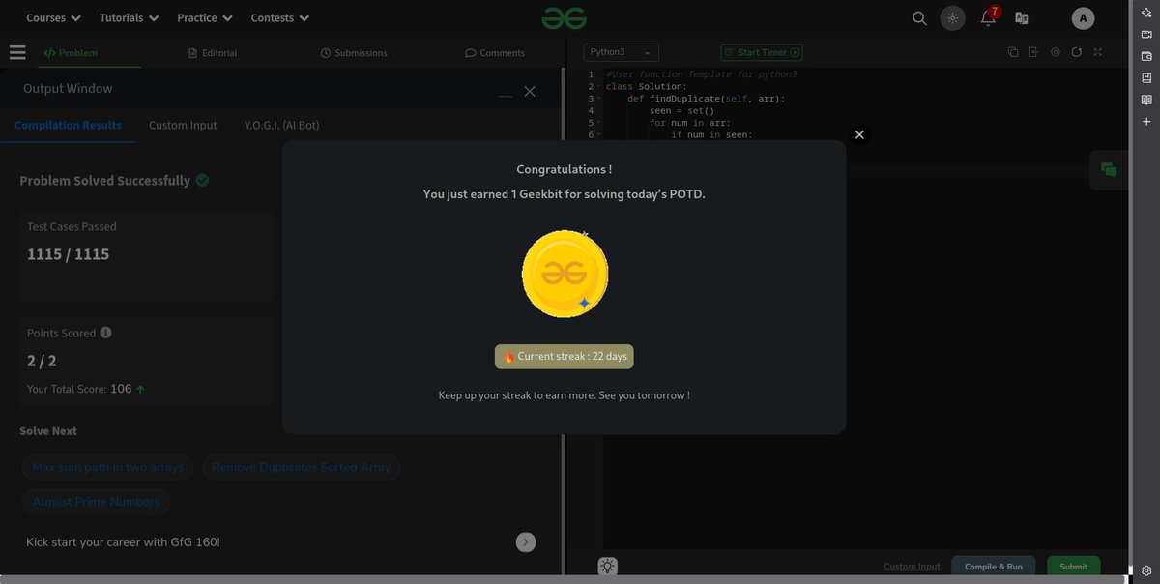Click the browser sidebar wallet icon

(x=1146, y=56)
